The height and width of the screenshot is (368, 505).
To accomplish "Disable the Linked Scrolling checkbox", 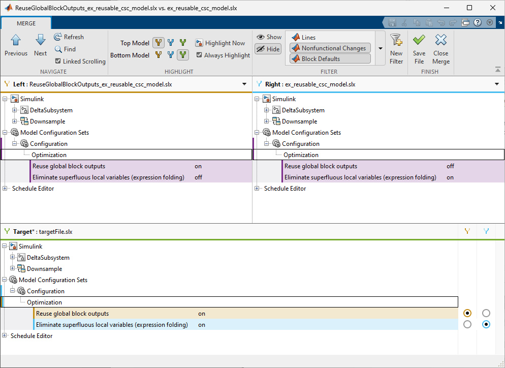I will pos(57,62).
